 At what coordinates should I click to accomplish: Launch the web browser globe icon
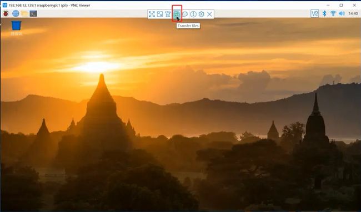coord(16,13)
